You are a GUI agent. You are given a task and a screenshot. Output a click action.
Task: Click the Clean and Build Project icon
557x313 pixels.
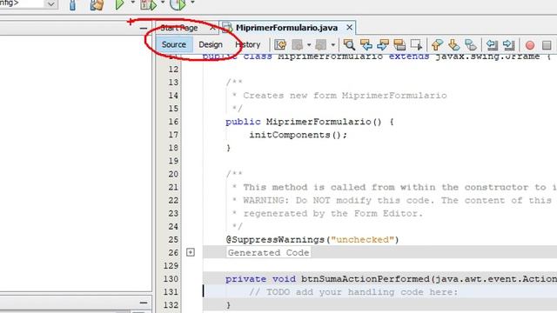pos(97,4)
